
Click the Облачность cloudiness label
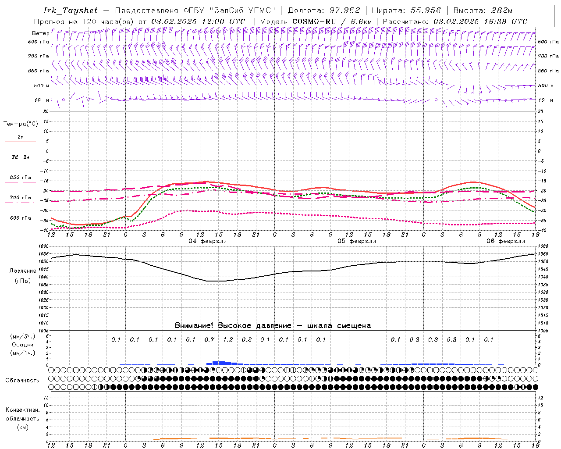pyautogui.click(x=22, y=380)
